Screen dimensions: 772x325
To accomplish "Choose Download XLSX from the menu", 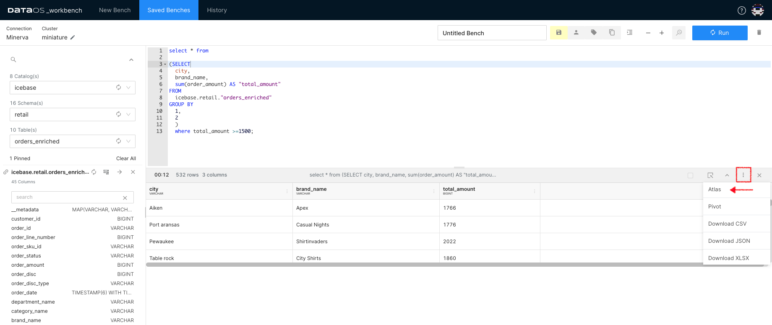I will coord(736,258).
